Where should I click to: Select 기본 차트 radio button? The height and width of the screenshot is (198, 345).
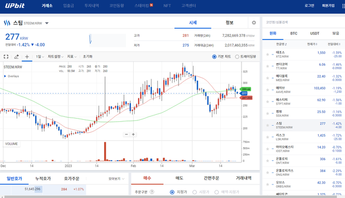(x=214, y=57)
